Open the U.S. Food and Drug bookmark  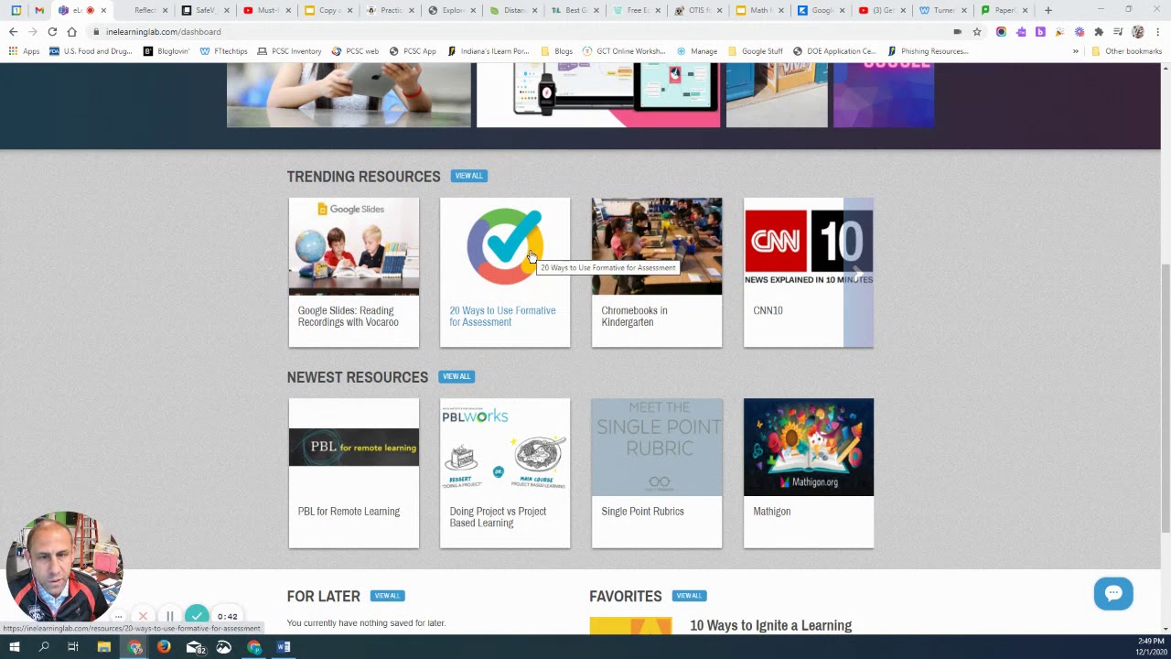pos(91,51)
